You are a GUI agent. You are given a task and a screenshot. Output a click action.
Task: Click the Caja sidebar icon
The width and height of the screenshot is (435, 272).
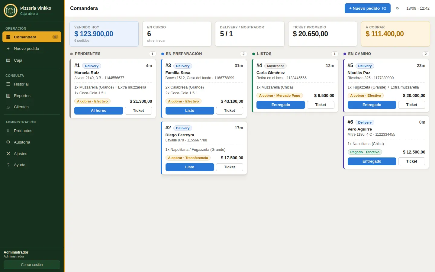click(x=8, y=60)
